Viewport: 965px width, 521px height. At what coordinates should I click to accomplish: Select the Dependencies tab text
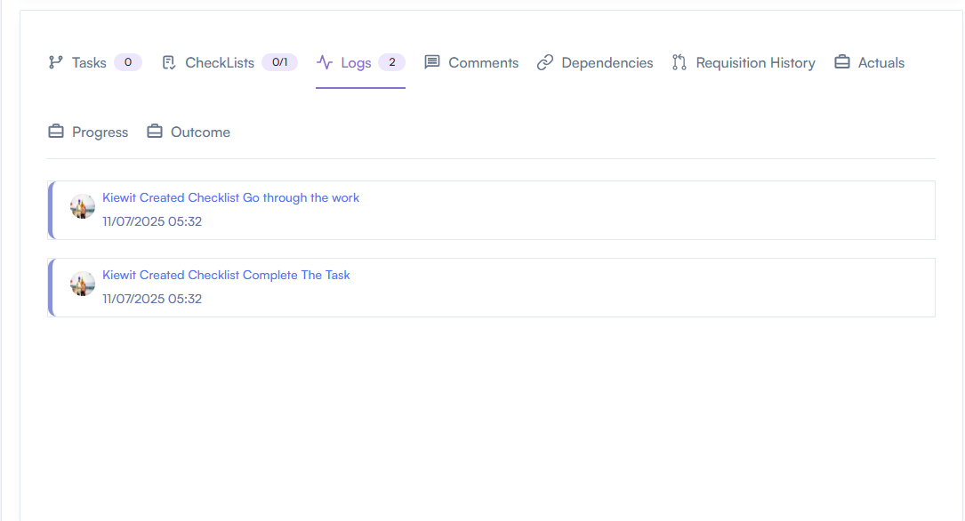pos(607,63)
